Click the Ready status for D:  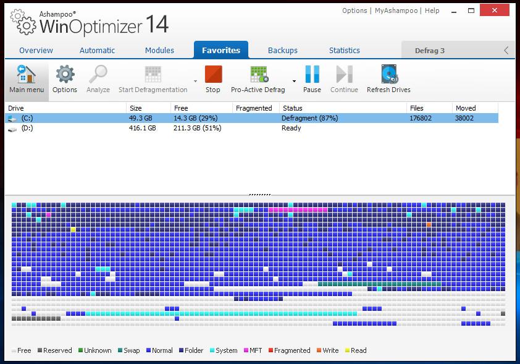click(x=291, y=128)
